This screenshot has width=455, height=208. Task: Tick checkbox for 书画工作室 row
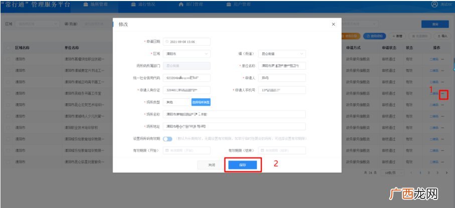coord(8,93)
